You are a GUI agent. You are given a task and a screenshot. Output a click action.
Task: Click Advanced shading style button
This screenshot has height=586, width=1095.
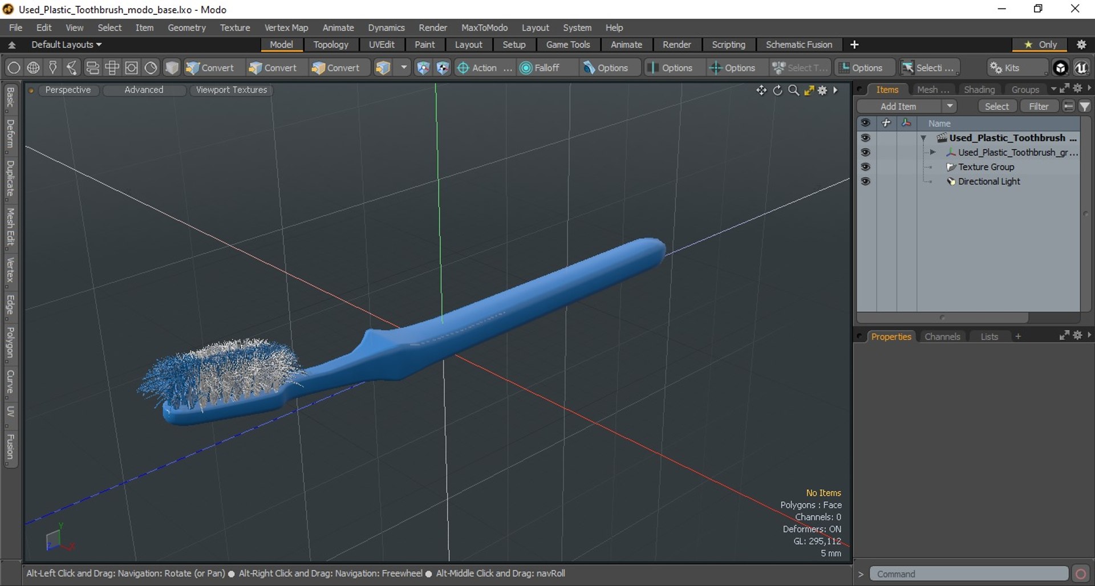click(x=144, y=89)
